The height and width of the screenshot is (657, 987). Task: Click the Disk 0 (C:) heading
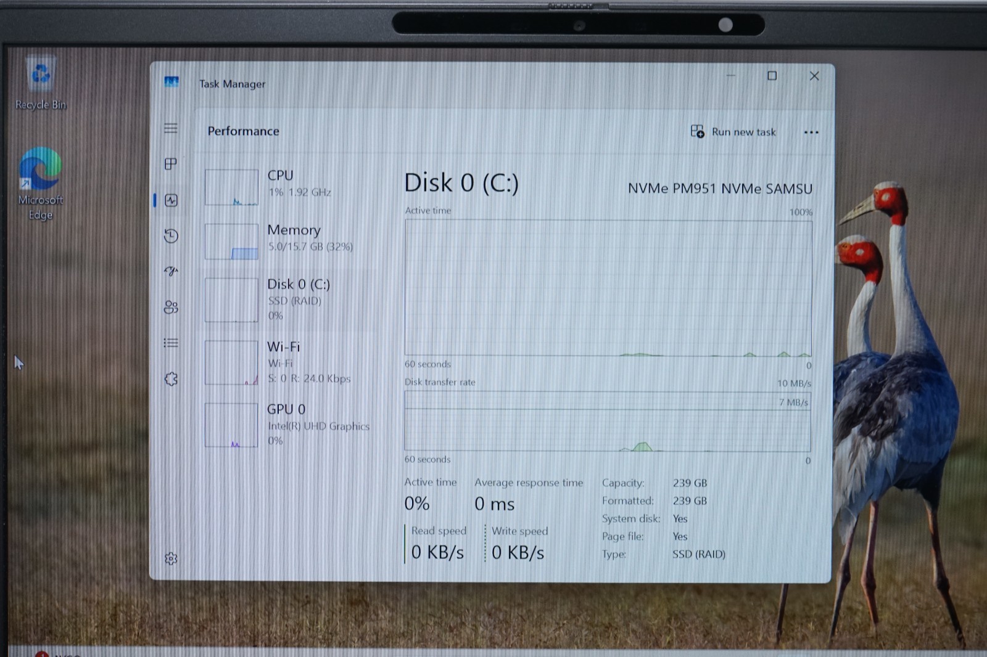461,183
